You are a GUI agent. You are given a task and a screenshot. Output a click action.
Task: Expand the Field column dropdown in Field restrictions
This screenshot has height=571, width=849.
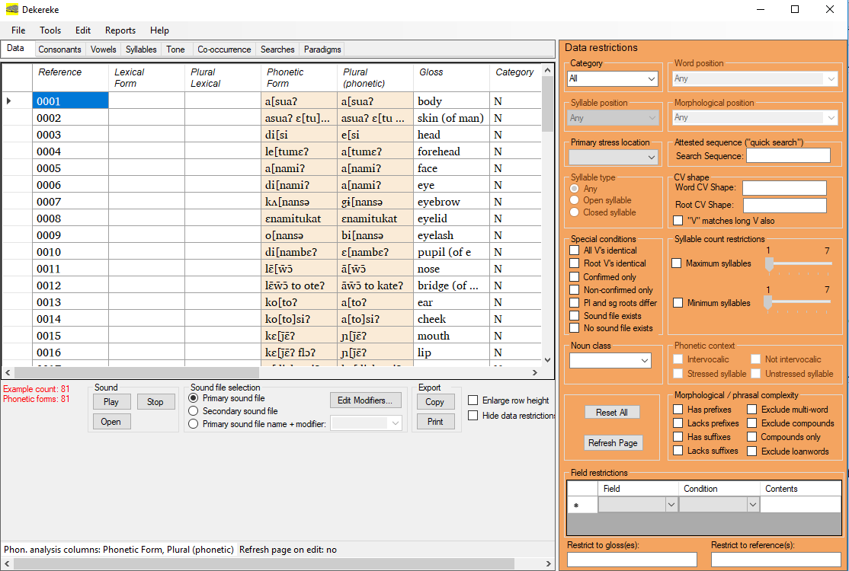tap(671, 505)
